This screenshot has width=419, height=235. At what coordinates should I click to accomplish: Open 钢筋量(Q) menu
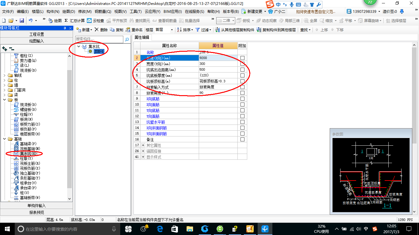[x=103, y=11]
